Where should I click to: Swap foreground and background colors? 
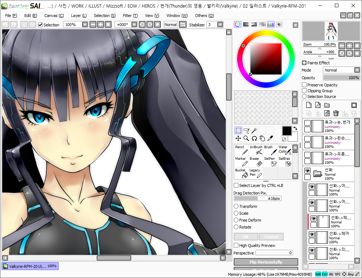coord(295,129)
